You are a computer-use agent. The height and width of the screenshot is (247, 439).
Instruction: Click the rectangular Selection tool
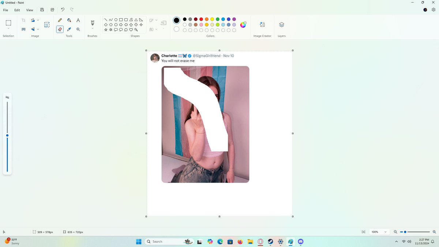pyautogui.click(x=8, y=23)
